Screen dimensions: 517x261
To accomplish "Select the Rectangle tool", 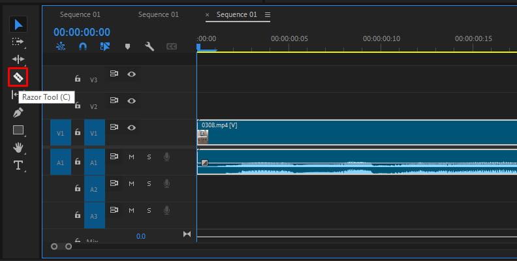I will click(18, 130).
